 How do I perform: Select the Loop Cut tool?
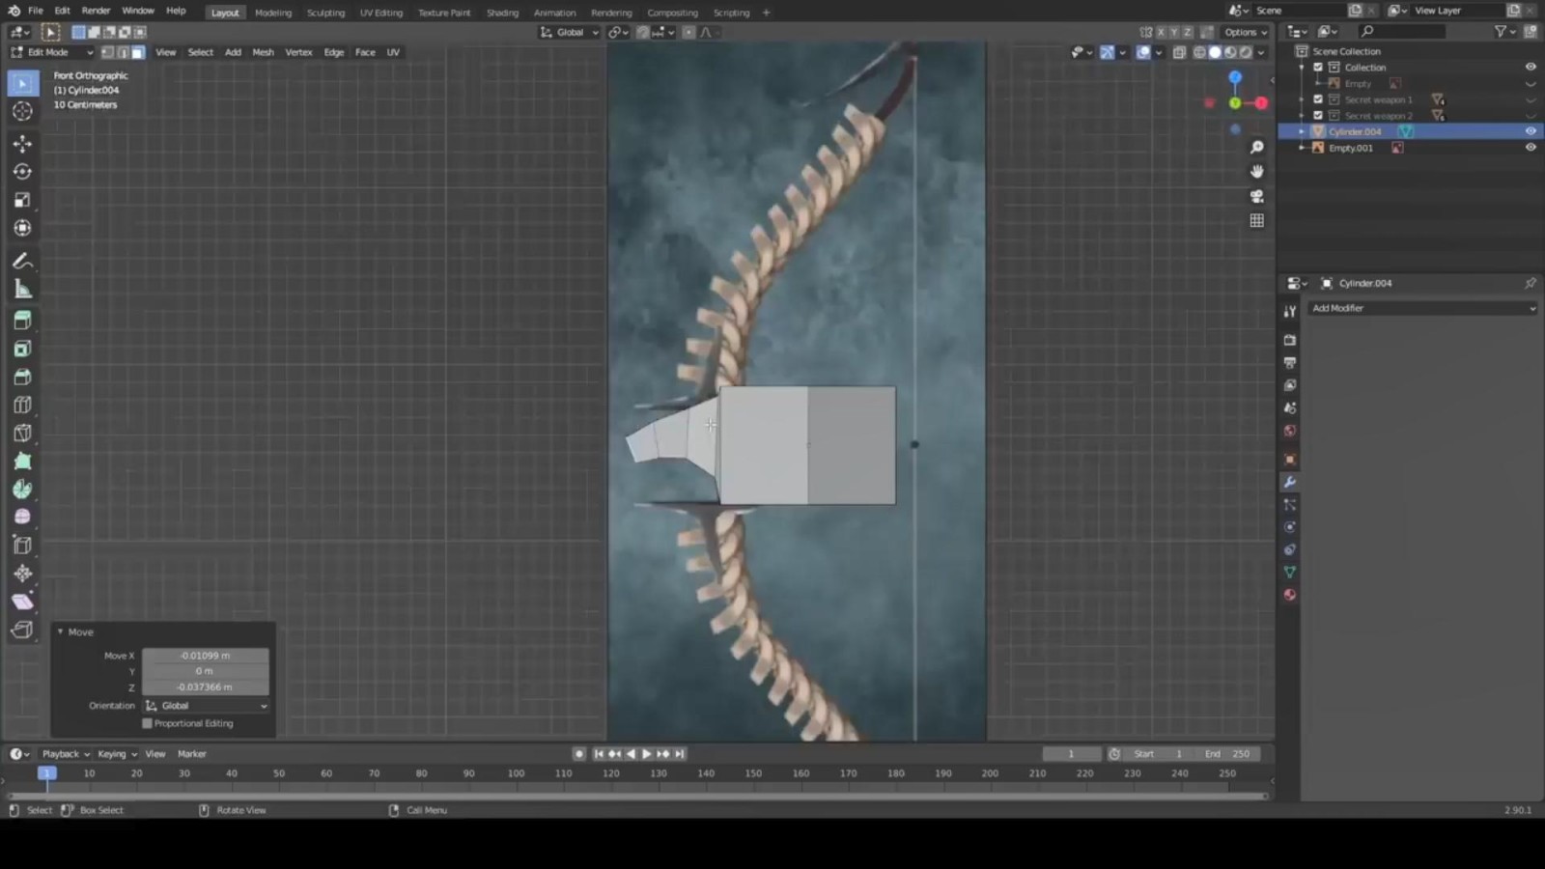coord(22,406)
